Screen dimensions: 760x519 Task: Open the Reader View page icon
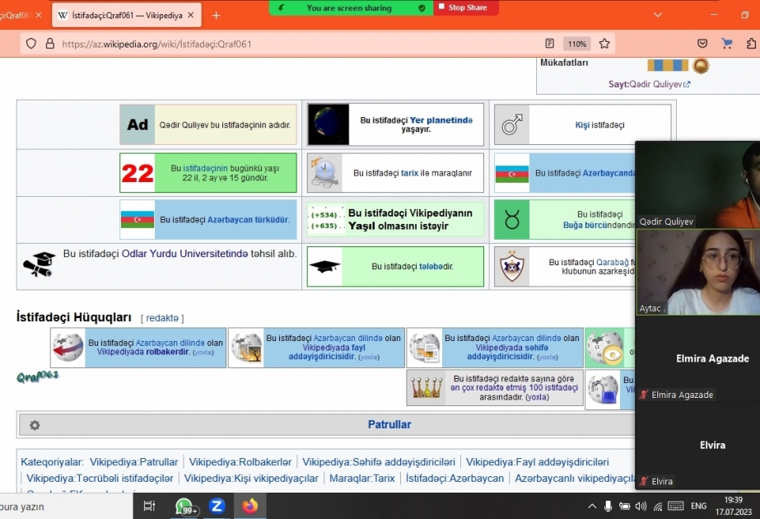(x=549, y=44)
